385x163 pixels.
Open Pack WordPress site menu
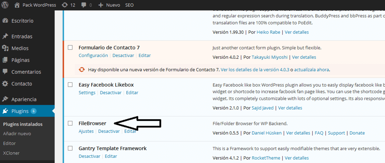point(39,5)
